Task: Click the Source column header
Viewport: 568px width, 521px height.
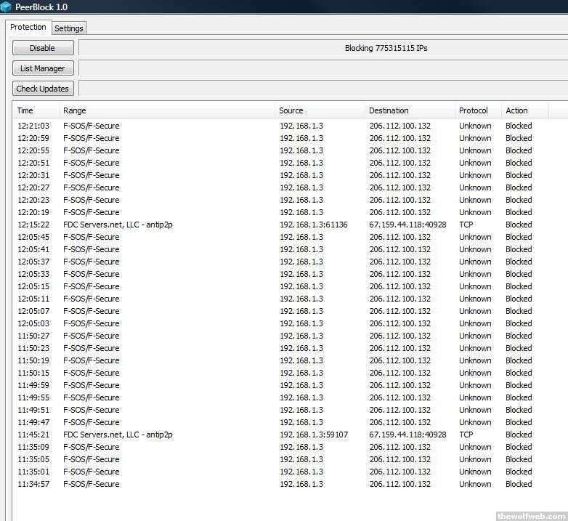Action: 320,110
